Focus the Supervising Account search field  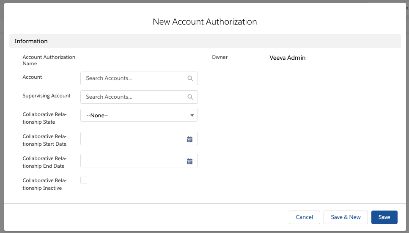133,97
